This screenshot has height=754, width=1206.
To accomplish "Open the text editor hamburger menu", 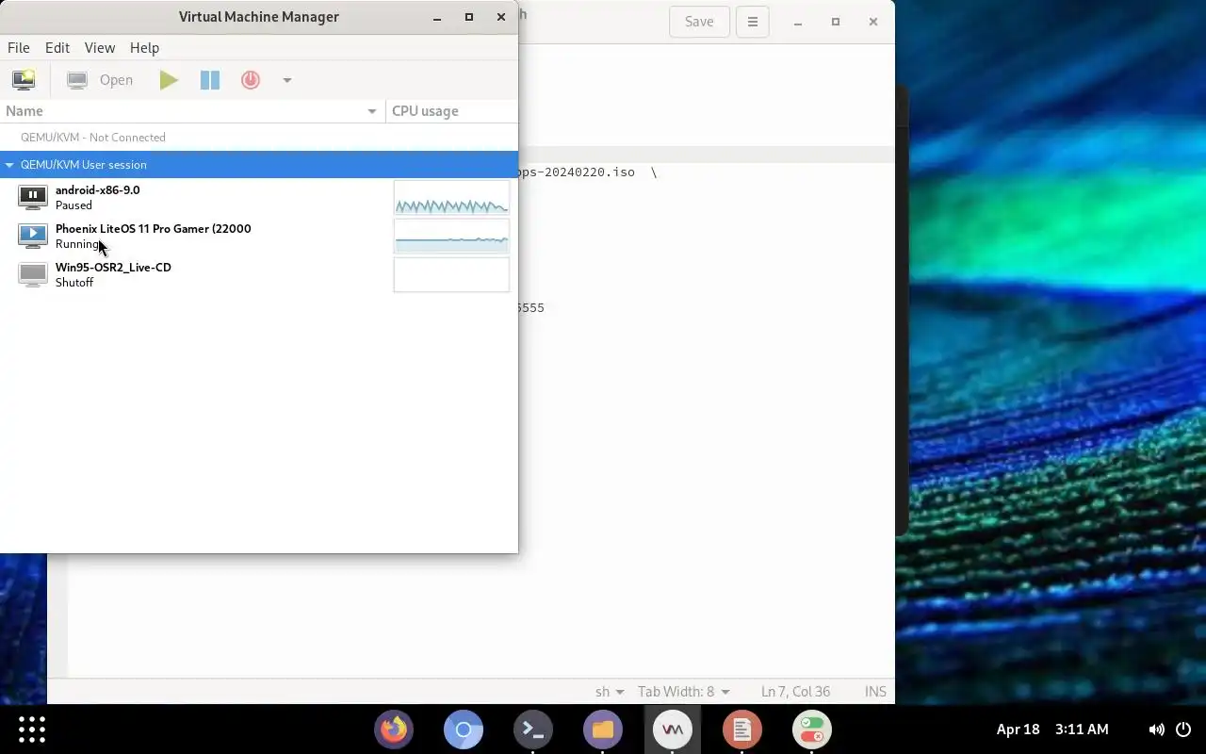I will 752,22.
